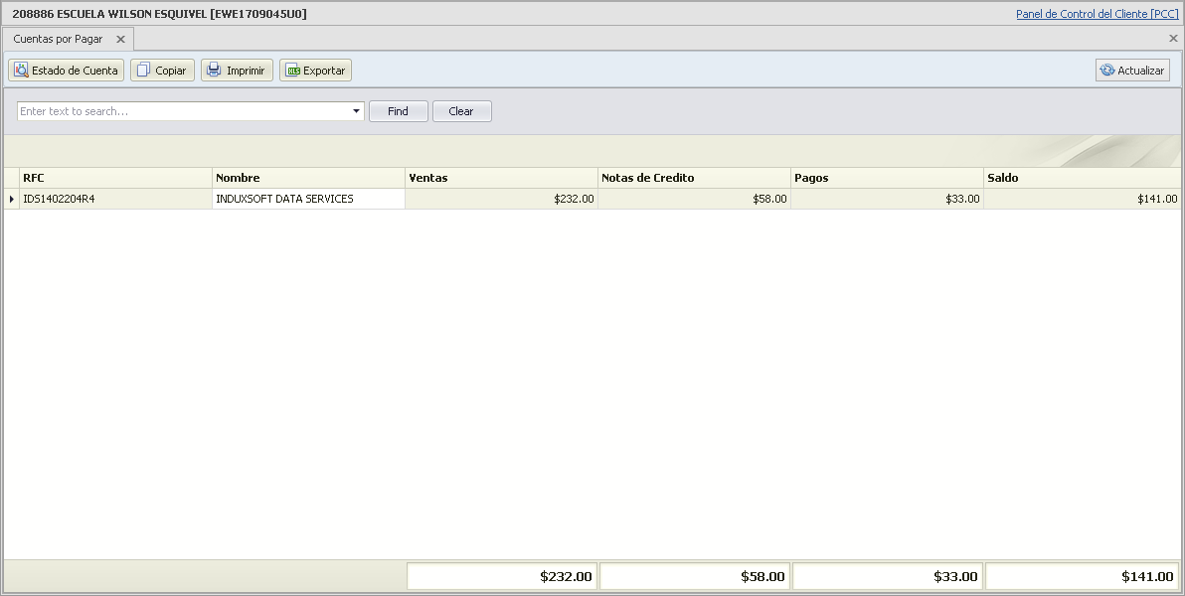Click the Copiar toolbar button
The image size is (1185, 596).
[x=162, y=71]
